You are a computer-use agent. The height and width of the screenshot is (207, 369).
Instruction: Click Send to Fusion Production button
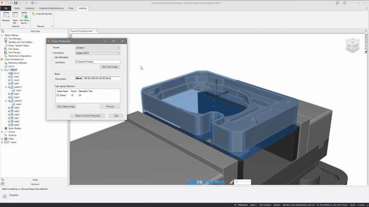(x=88, y=115)
